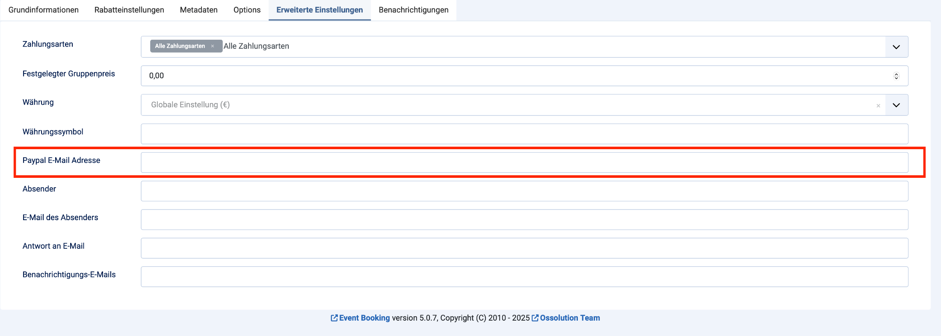The width and height of the screenshot is (941, 336).
Task: Click the Währungssymbol input field
Action: pos(524,134)
